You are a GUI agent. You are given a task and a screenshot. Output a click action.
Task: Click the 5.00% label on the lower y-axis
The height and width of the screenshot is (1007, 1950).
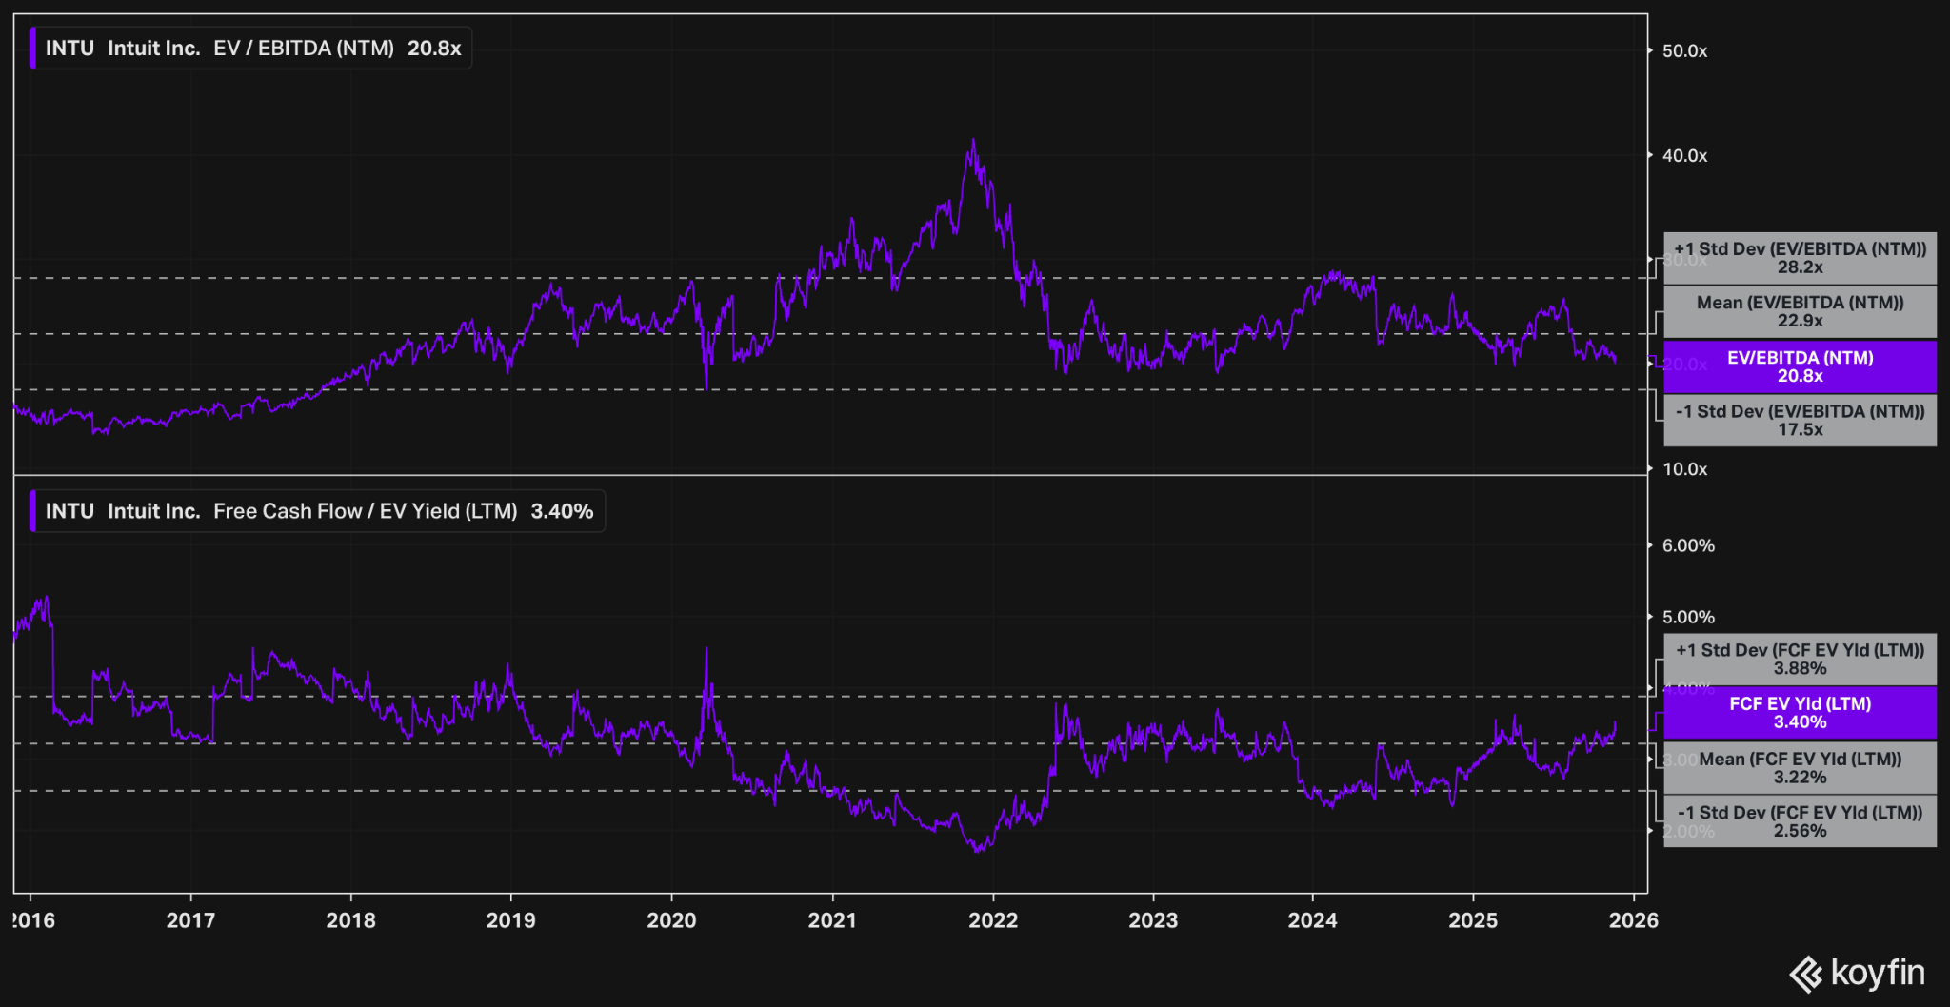tap(1688, 618)
